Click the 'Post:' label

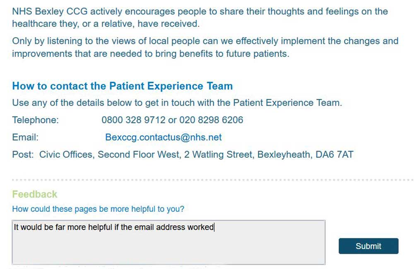(23, 155)
